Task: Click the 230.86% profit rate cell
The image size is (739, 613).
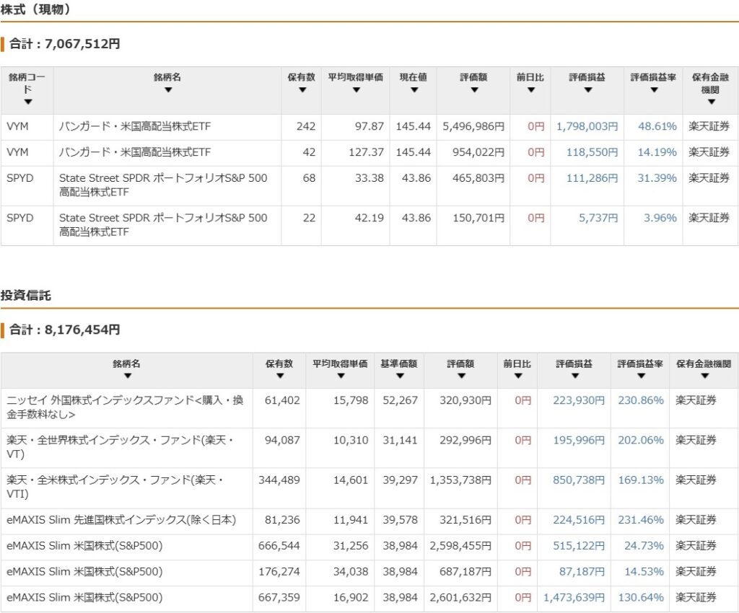Action: tap(640, 400)
